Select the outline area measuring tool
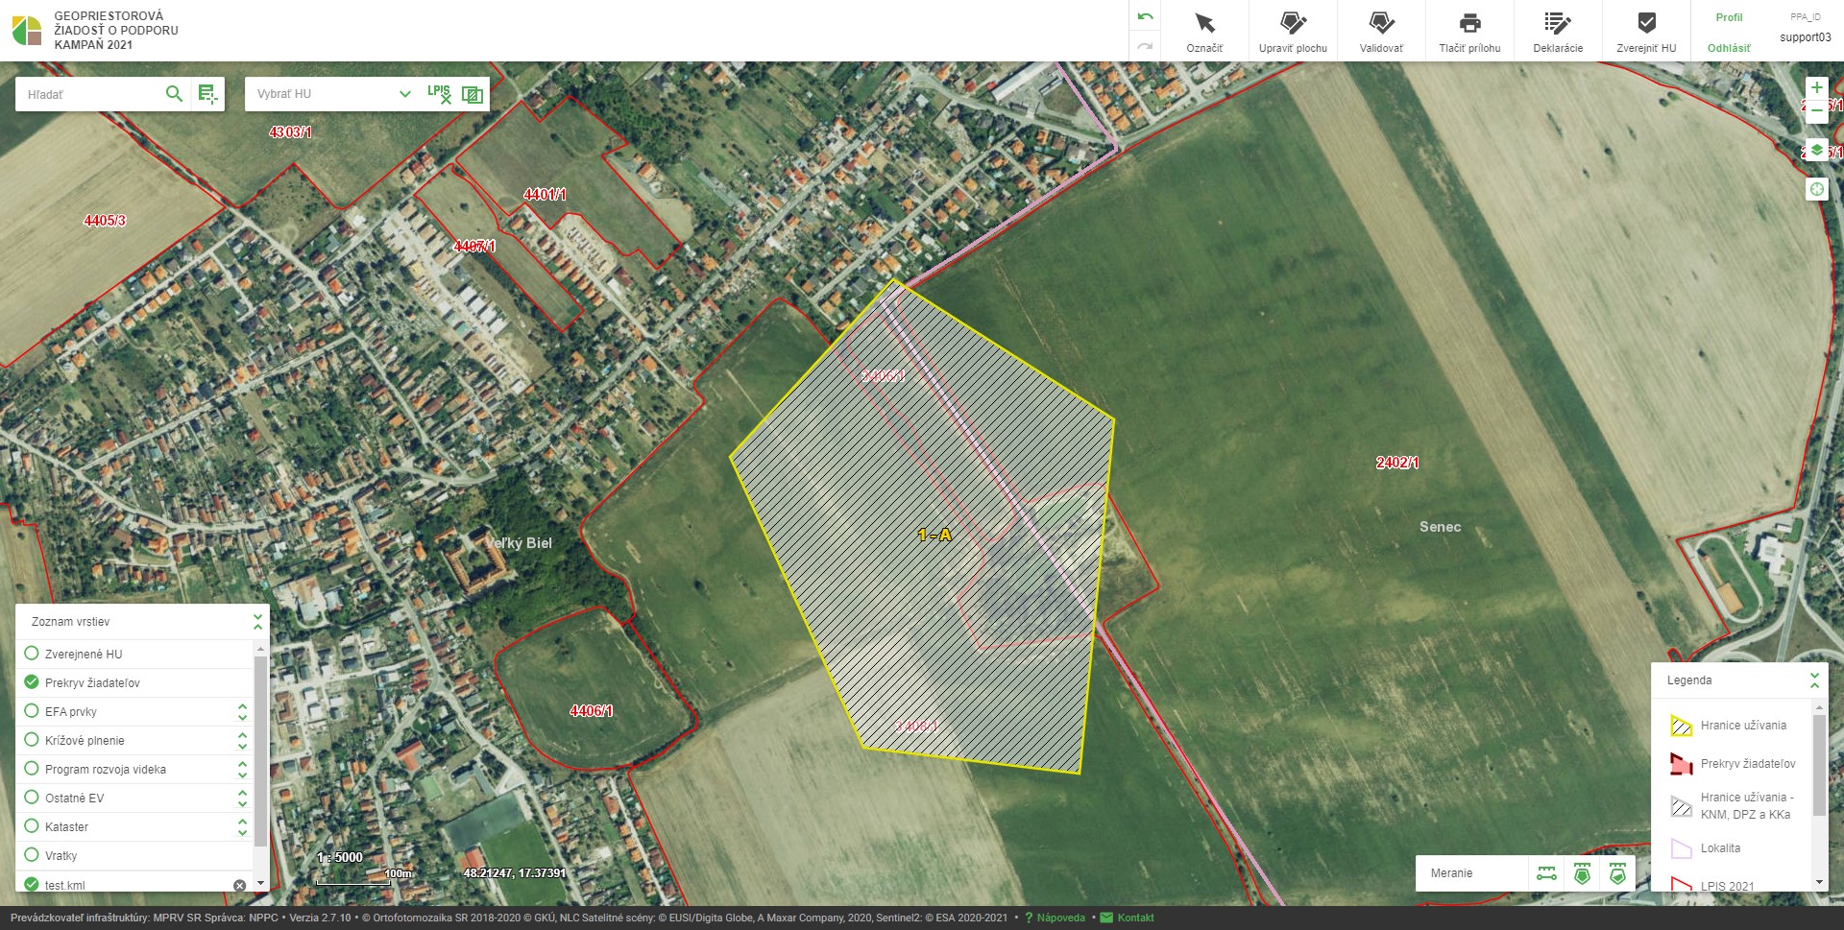The height and width of the screenshot is (930, 1844). pos(1617,873)
